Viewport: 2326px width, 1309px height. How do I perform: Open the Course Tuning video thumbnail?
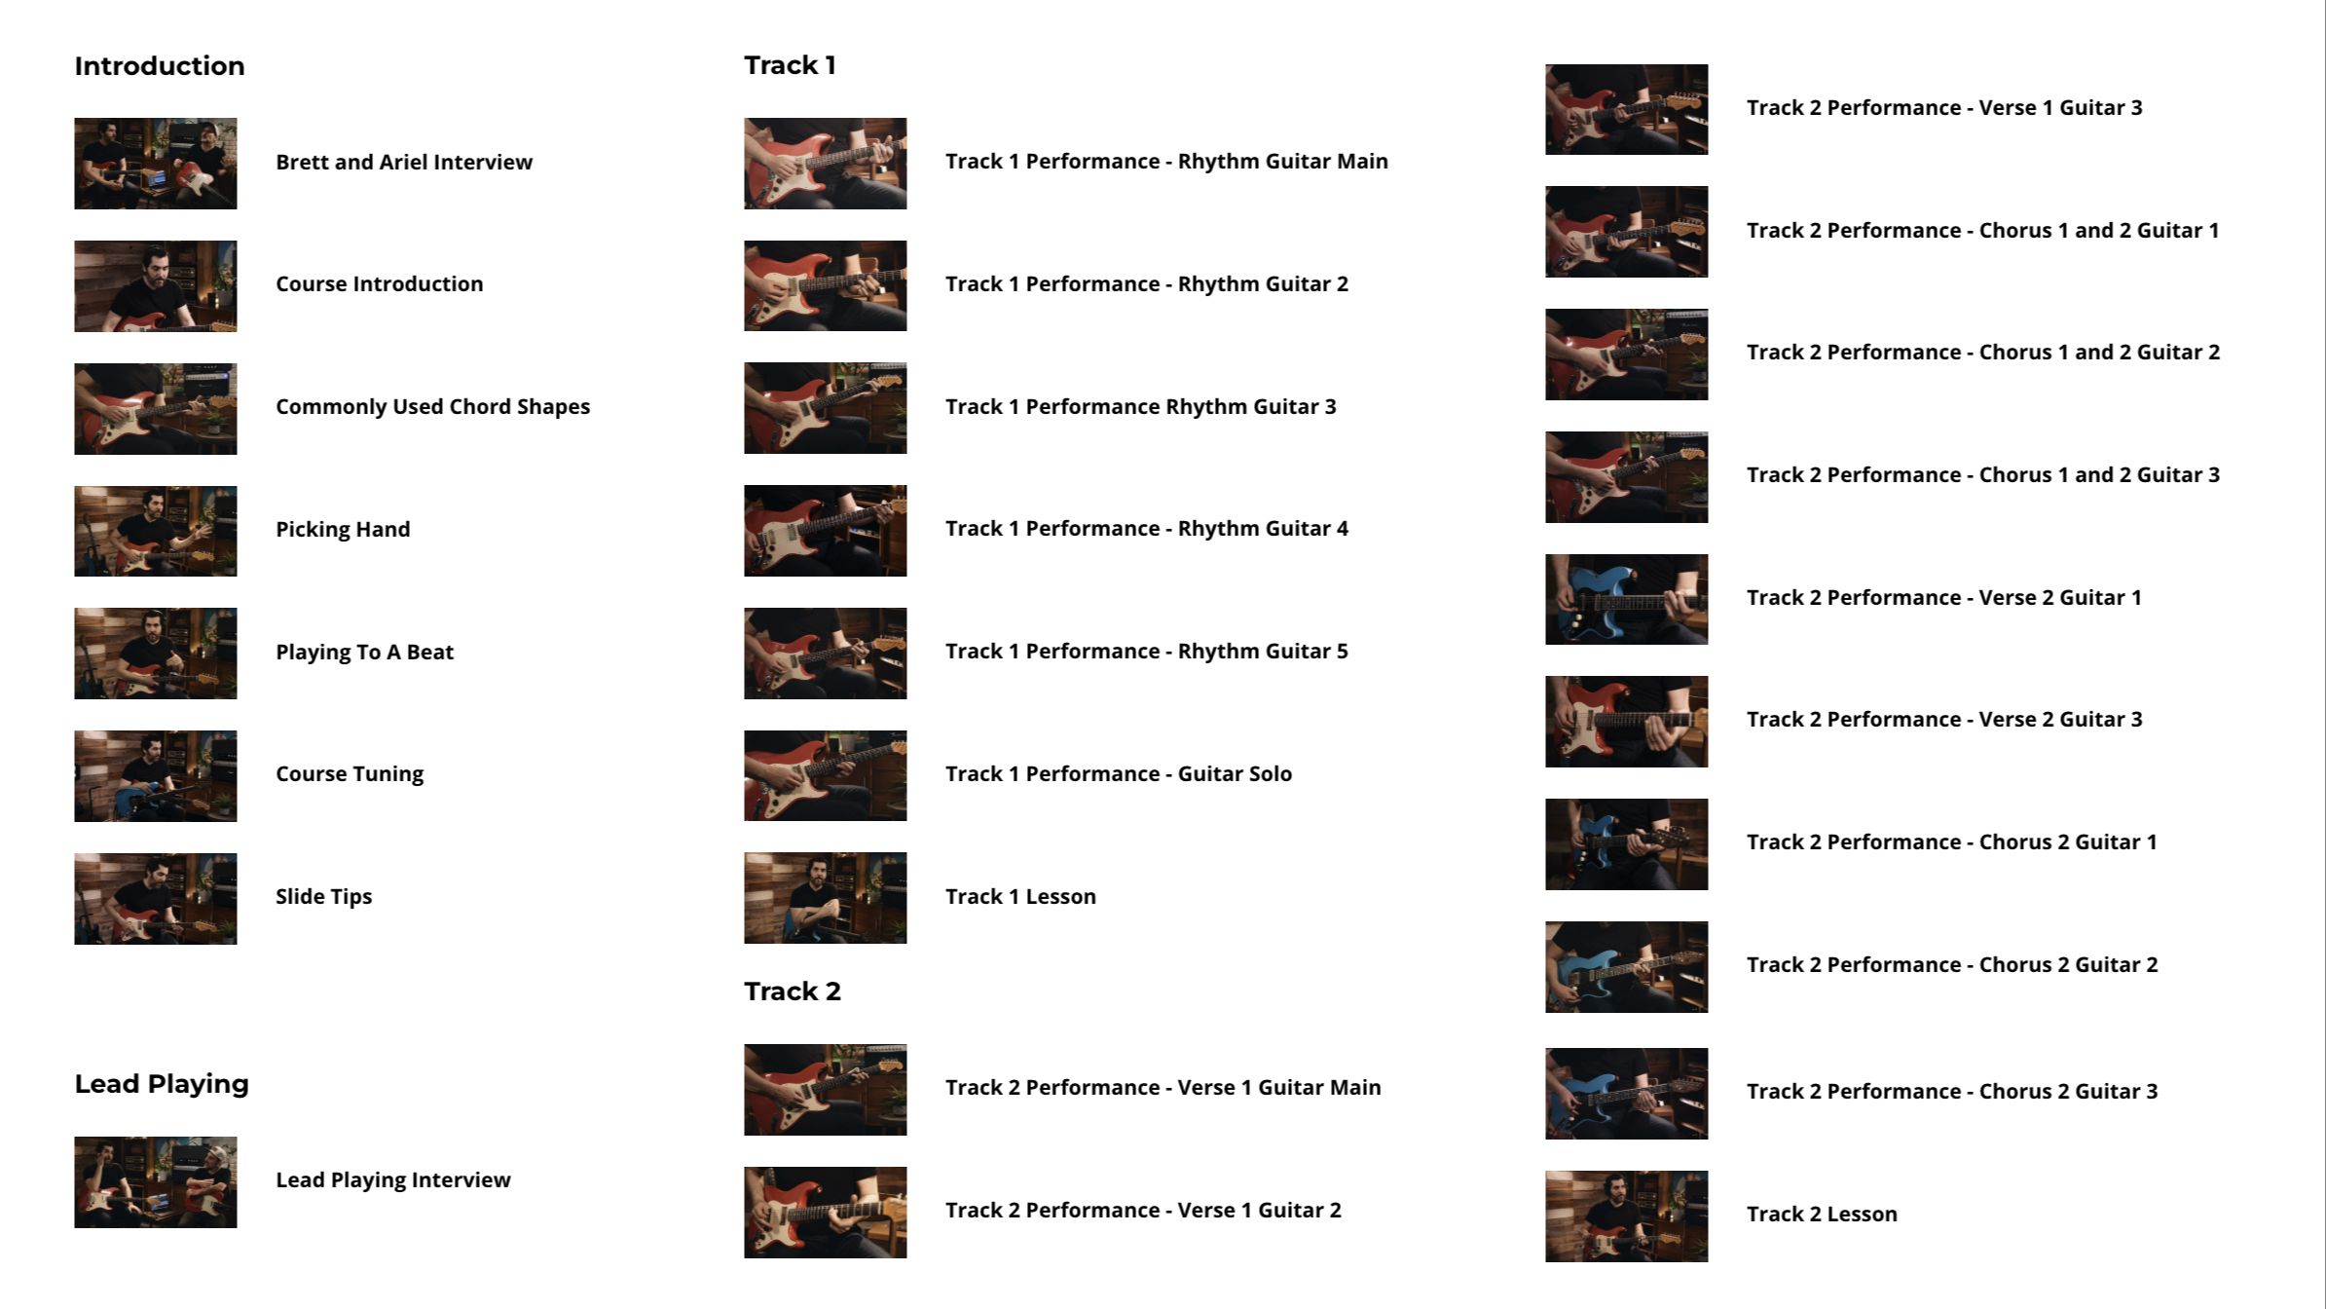155,776
